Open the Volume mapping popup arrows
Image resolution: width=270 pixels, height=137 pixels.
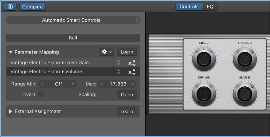[x=119, y=72]
